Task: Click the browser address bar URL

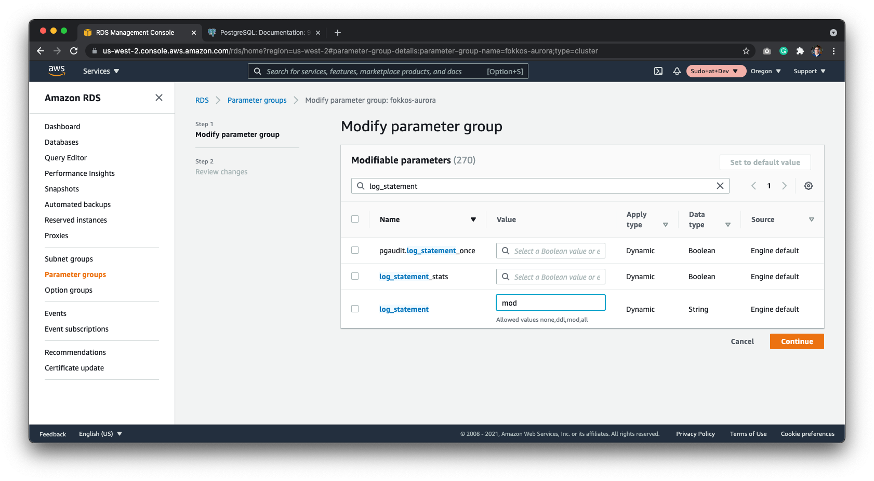Action: 350,51
